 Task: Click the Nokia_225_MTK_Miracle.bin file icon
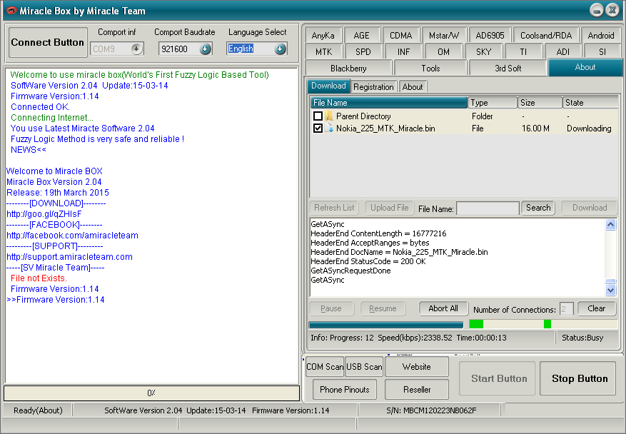click(x=329, y=128)
